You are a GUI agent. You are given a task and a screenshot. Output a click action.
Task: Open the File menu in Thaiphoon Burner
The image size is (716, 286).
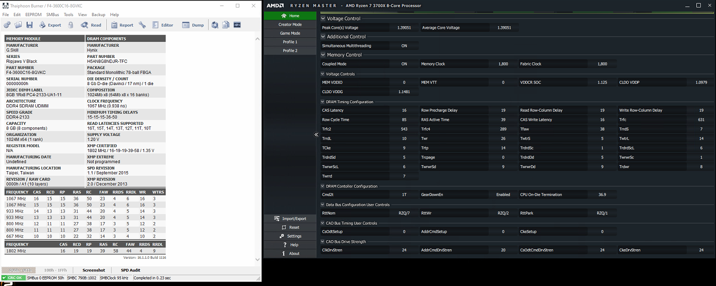6,15
